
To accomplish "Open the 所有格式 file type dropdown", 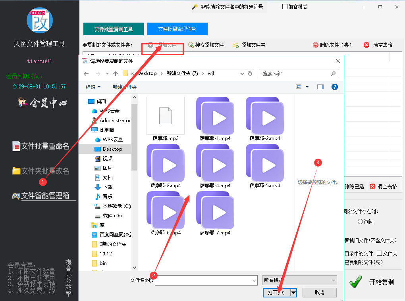I will pos(300,280).
